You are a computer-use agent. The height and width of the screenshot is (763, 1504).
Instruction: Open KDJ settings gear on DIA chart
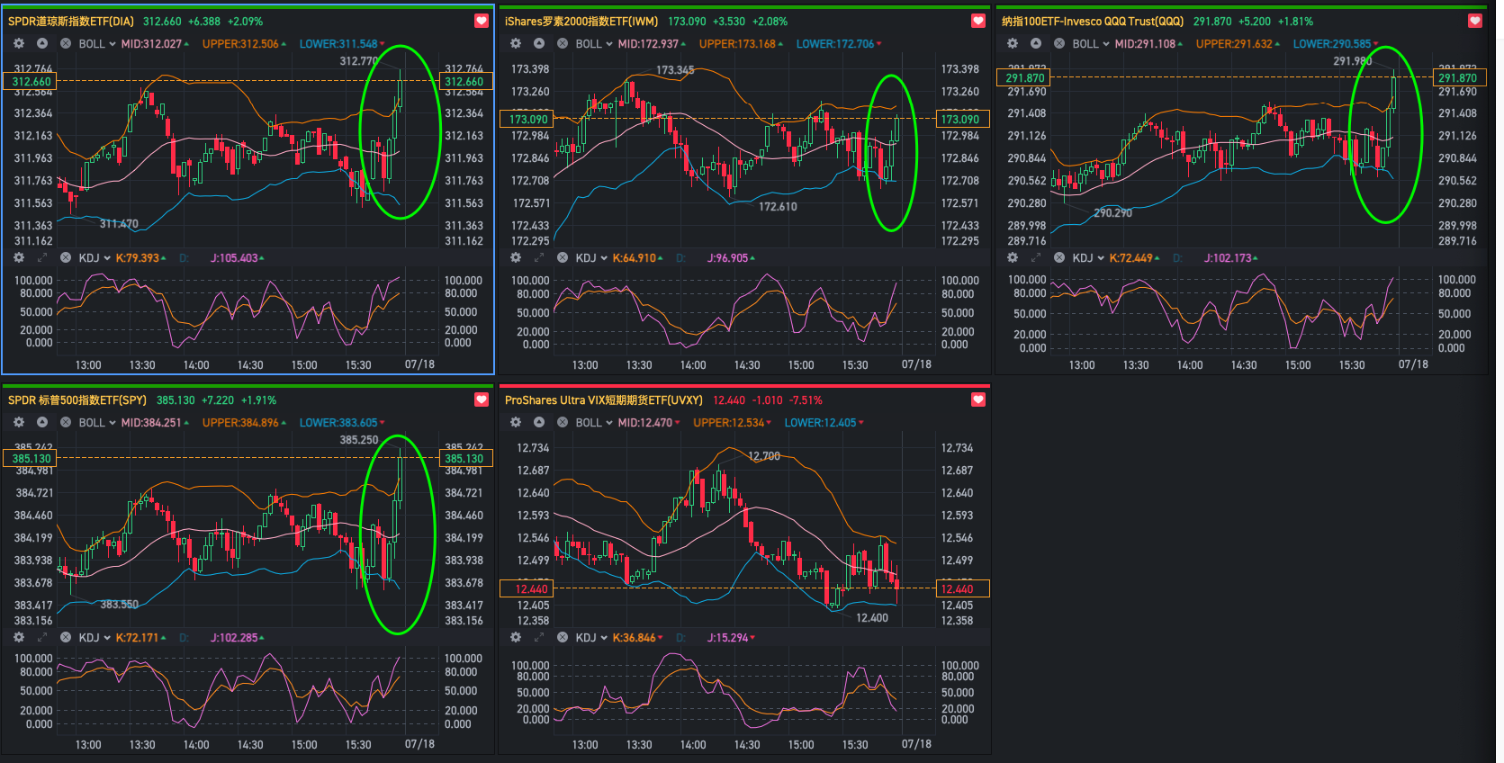(x=19, y=257)
